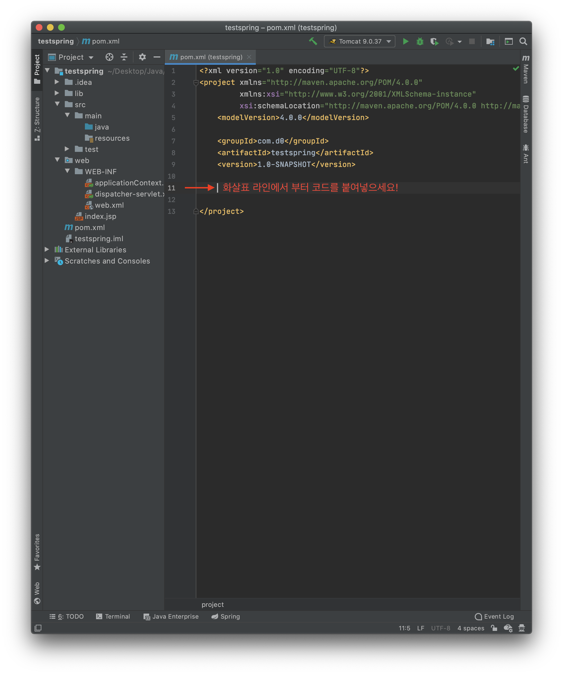Toggle read-only lock icon in status bar
Image resolution: width=563 pixels, height=675 pixels.
(494, 628)
